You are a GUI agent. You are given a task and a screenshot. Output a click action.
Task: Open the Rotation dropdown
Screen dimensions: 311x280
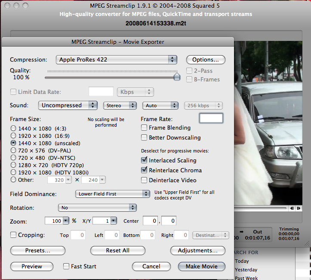point(97,208)
